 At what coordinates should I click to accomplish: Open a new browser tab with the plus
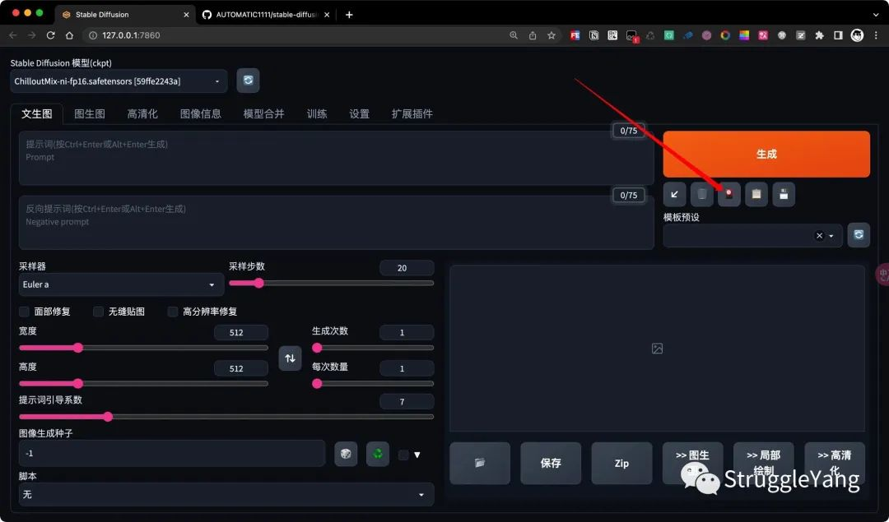pos(349,15)
